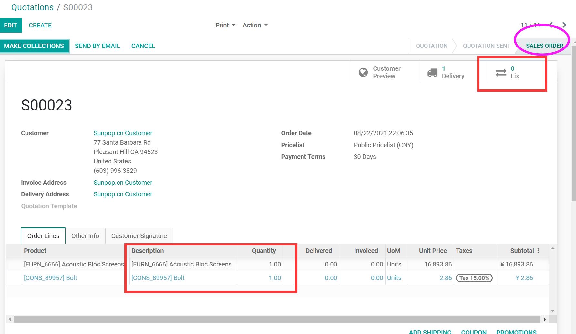Click the Delivery truck icon
The width and height of the screenshot is (576, 334).
tap(432, 72)
